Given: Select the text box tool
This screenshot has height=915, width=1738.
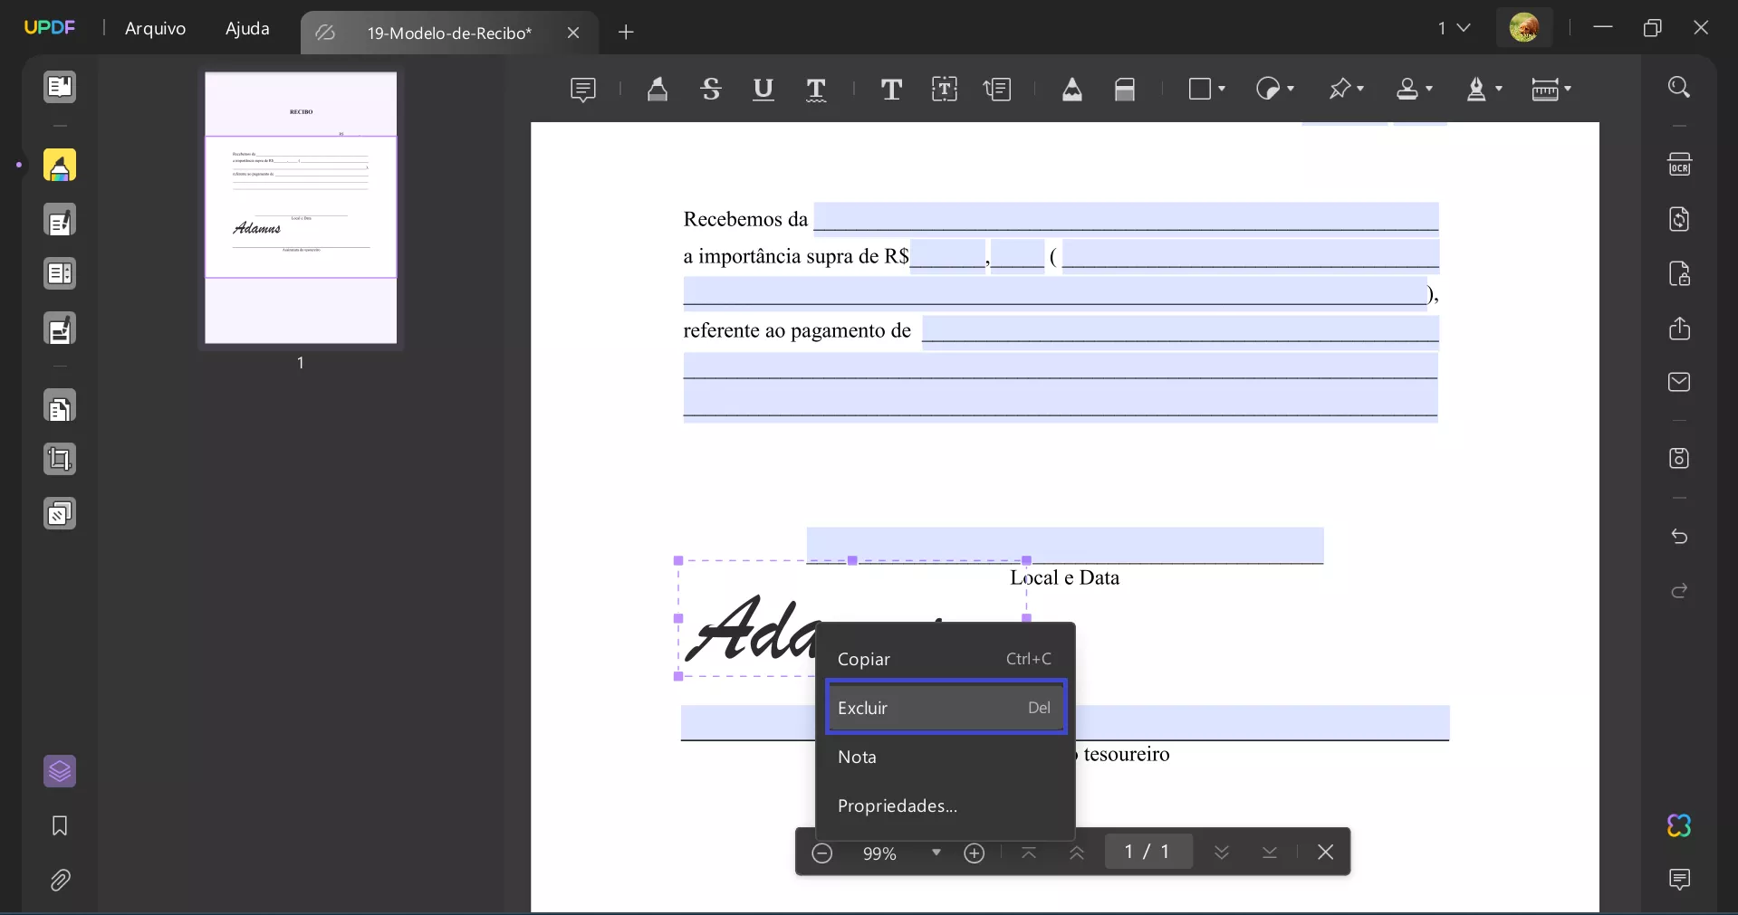Looking at the screenshot, I should click(x=945, y=89).
